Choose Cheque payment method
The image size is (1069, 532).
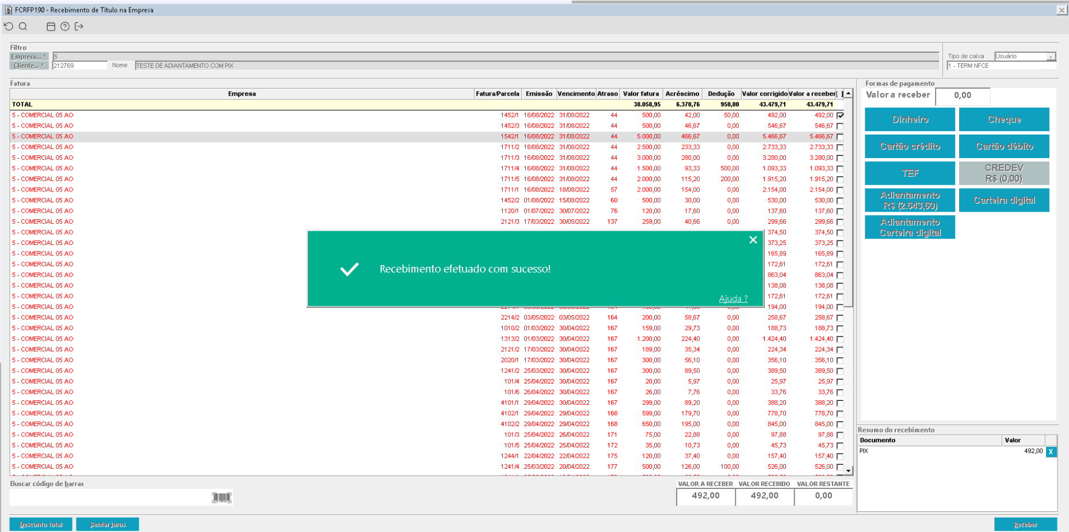[1004, 120]
